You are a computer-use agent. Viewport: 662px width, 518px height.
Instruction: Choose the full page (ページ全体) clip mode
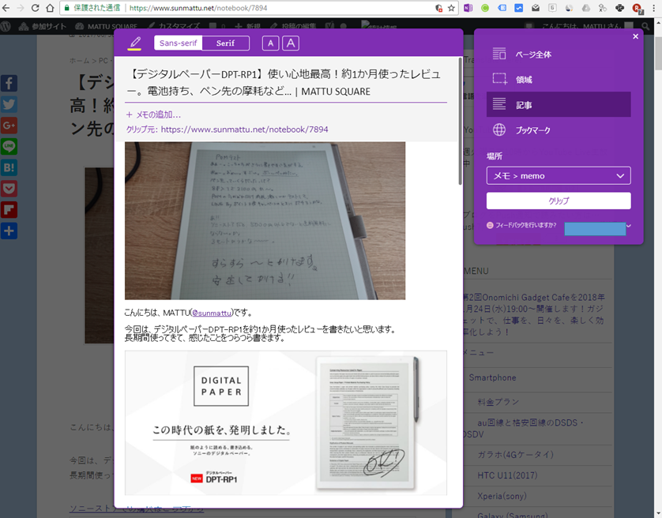[559, 54]
